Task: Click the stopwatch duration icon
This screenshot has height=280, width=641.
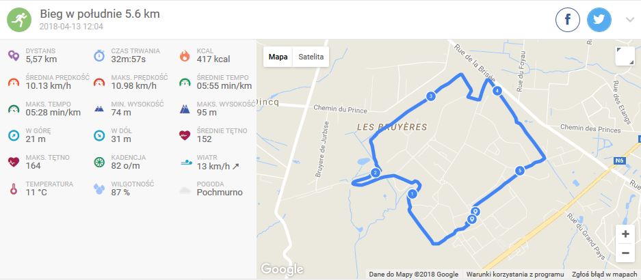Action: pyautogui.click(x=99, y=55)
